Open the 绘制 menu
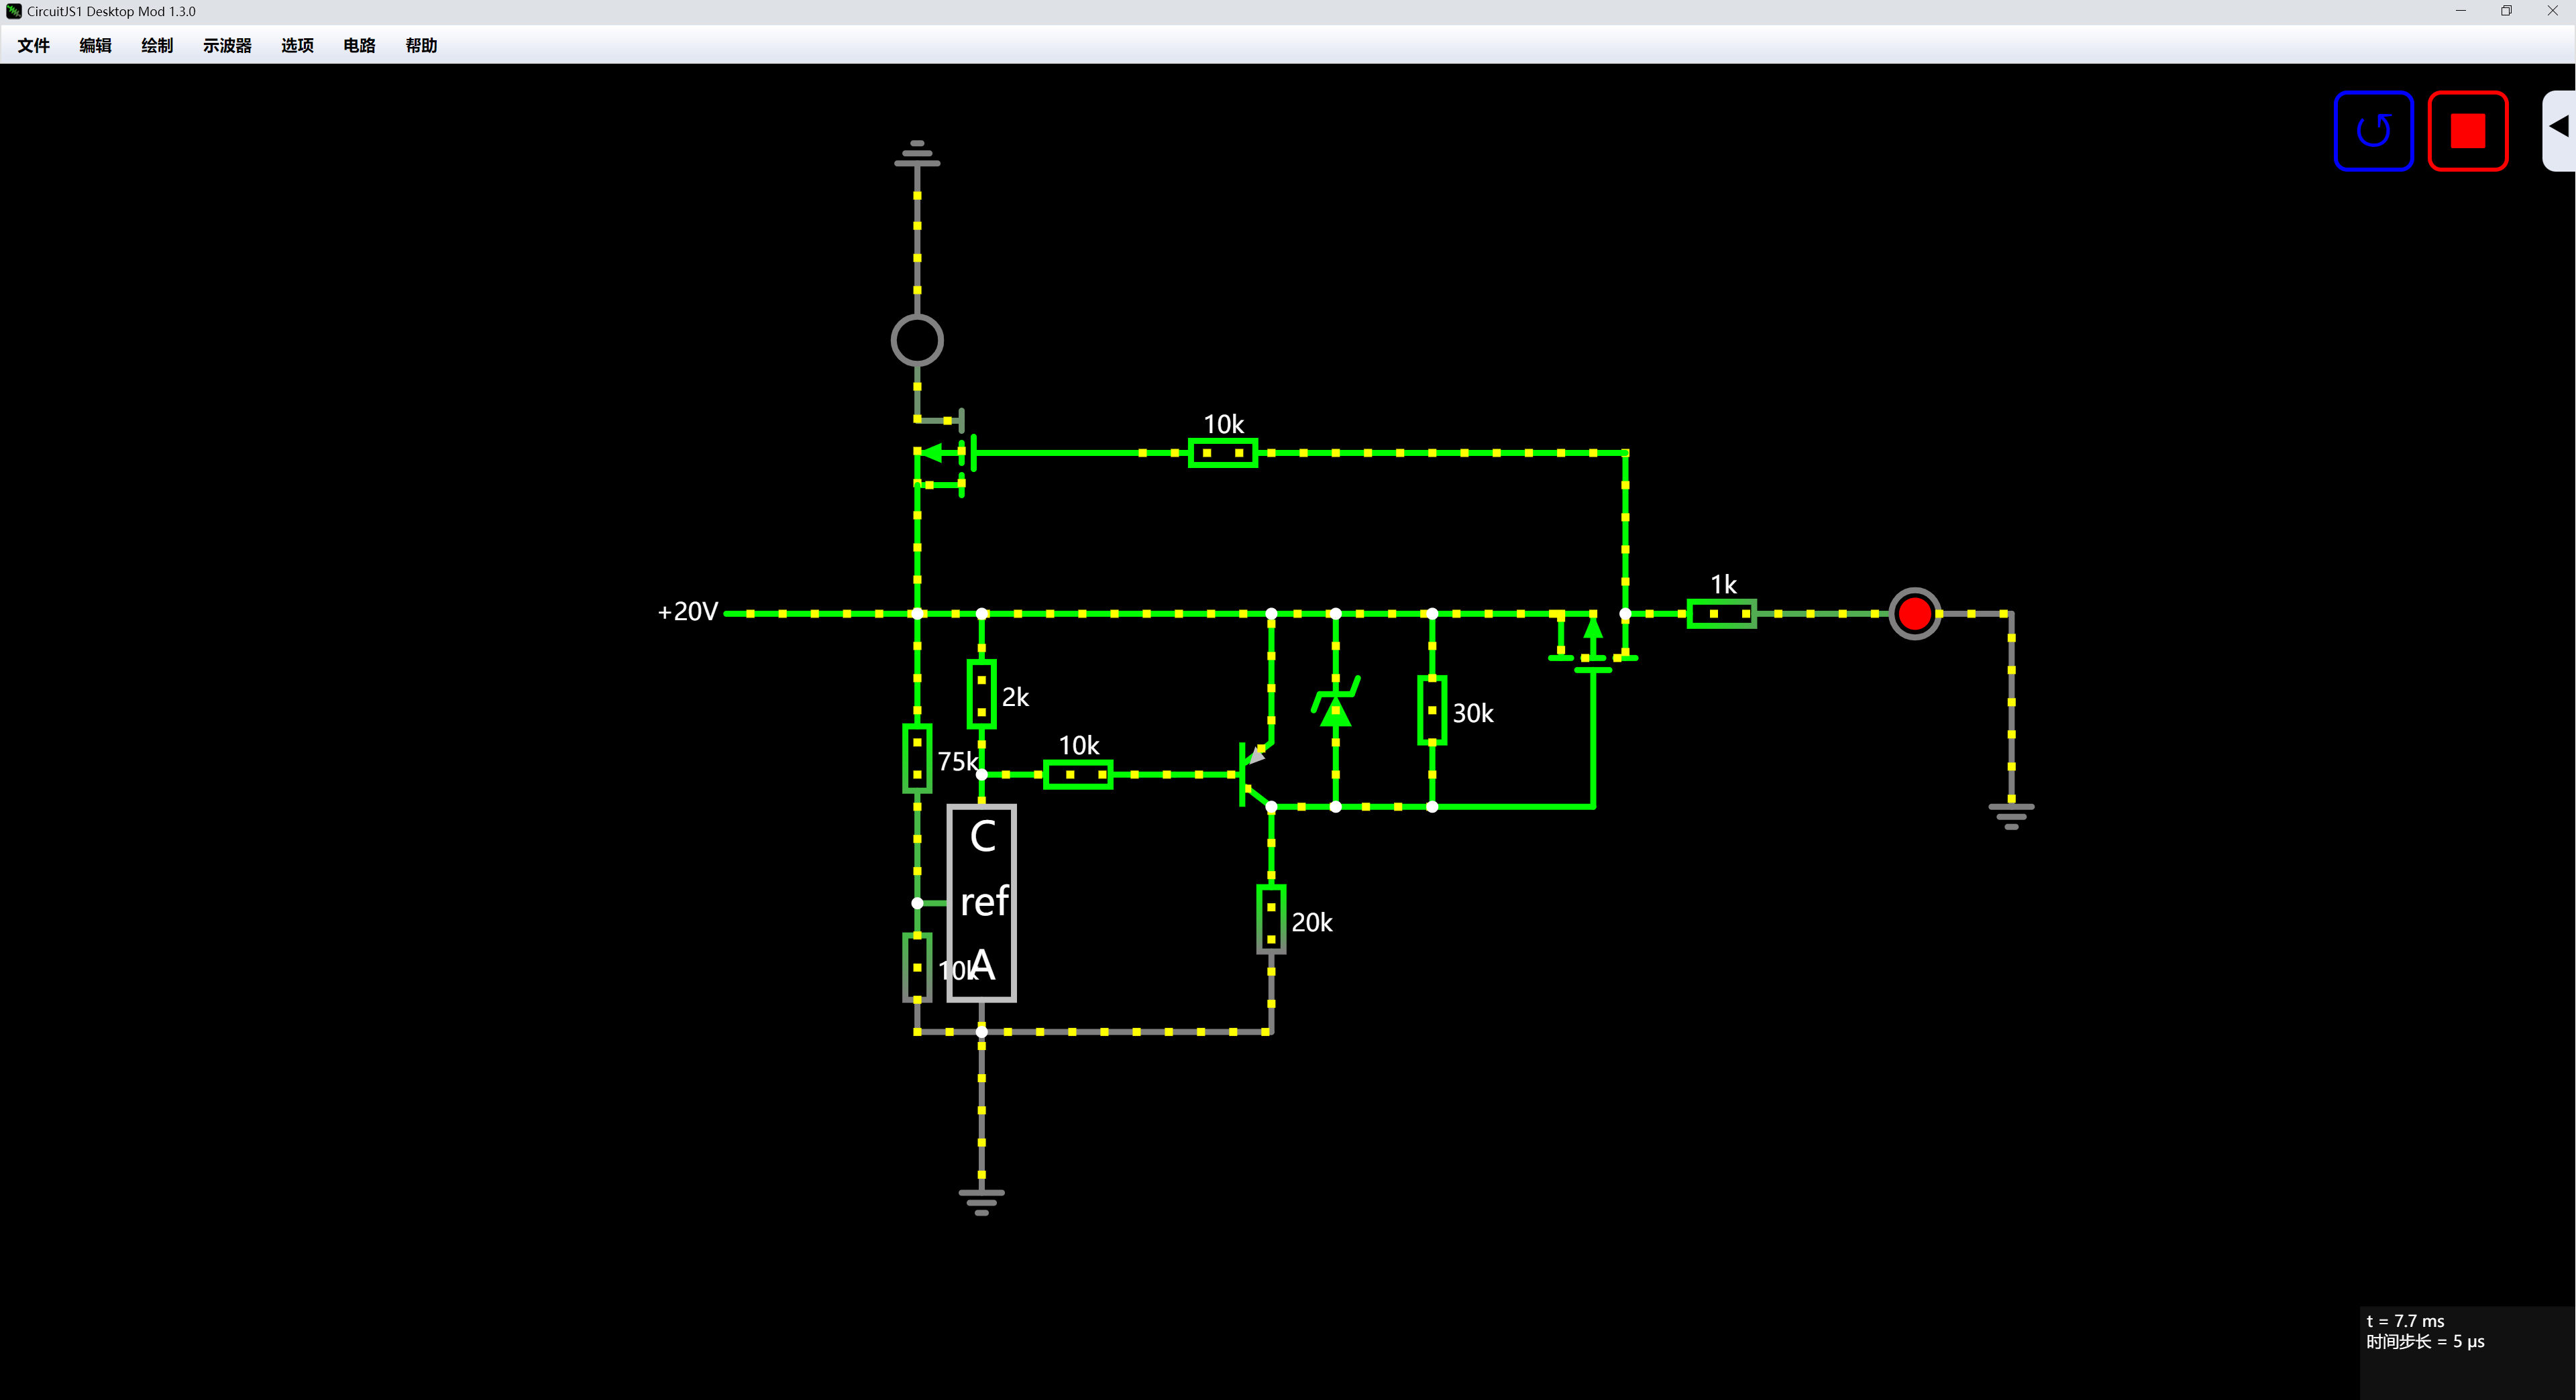 (157, 46)
